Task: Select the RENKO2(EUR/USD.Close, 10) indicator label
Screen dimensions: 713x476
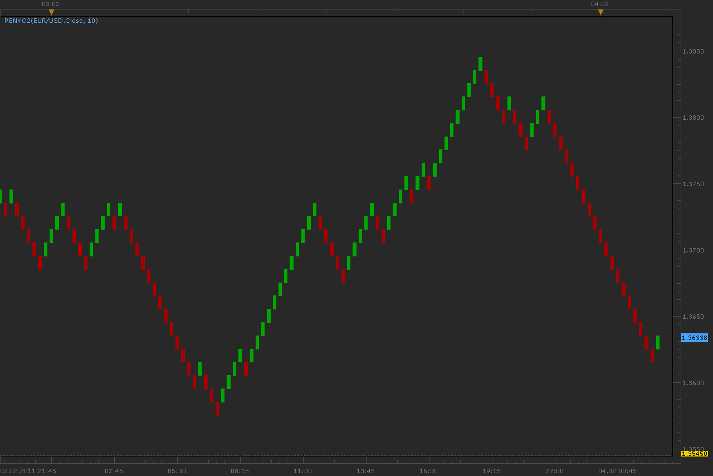Action: pos(51,21)
